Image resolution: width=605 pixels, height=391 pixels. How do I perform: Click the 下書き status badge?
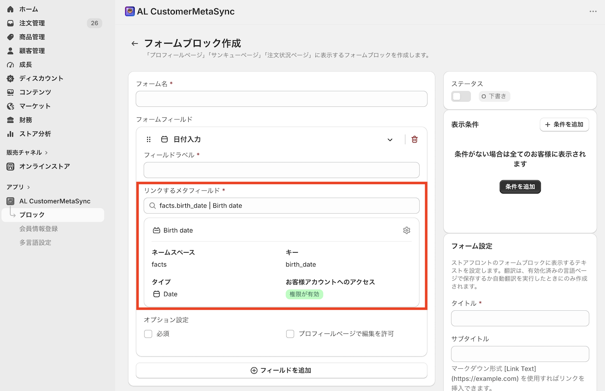point(494,96)
